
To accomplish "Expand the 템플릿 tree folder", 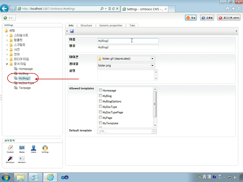I will point(7,40).
